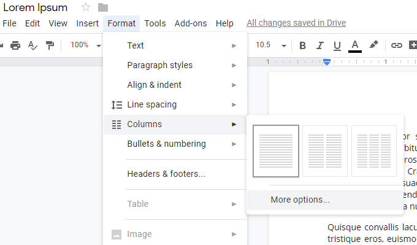The image size is (417, 245).
Task: Open the Insert menu
Action: click(x=88, y=23)
